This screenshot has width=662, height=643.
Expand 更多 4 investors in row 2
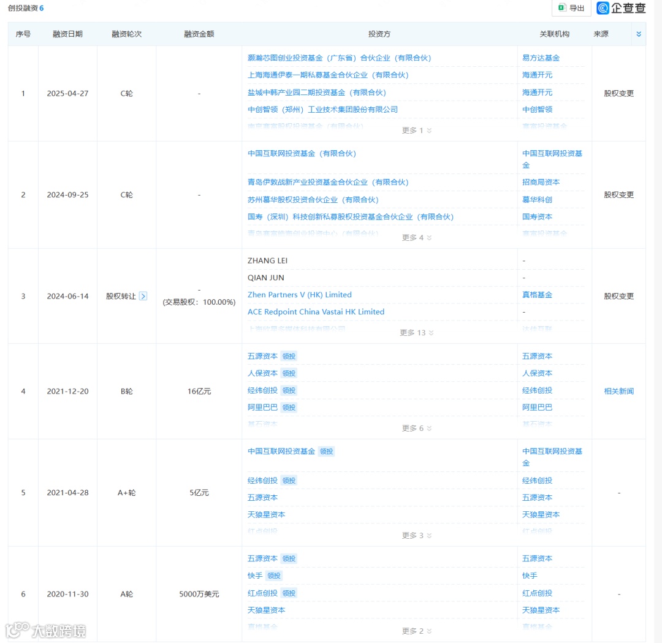point(416,238)
